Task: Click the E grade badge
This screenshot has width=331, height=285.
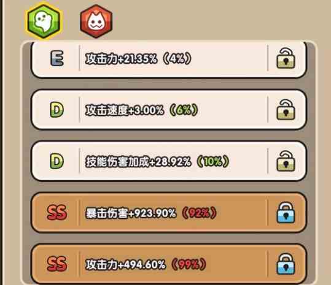Action: (x=57, y=58)
